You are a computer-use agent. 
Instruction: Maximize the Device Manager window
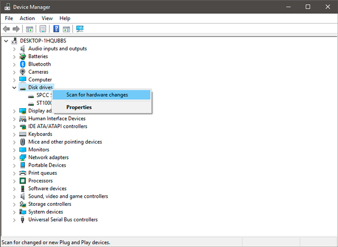tap(308, 7)
